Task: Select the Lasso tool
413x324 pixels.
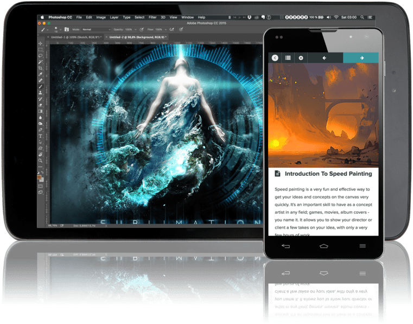Action: coord(40,56)
